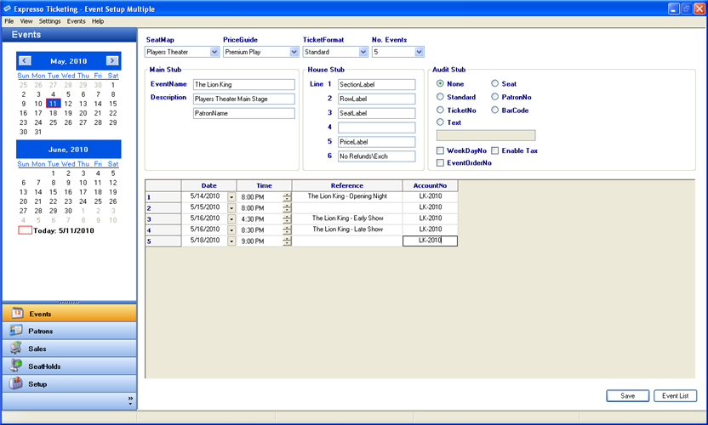This screenshot has width=708, height=425.
Task: Open the File menu
Action: click(9, 21)
